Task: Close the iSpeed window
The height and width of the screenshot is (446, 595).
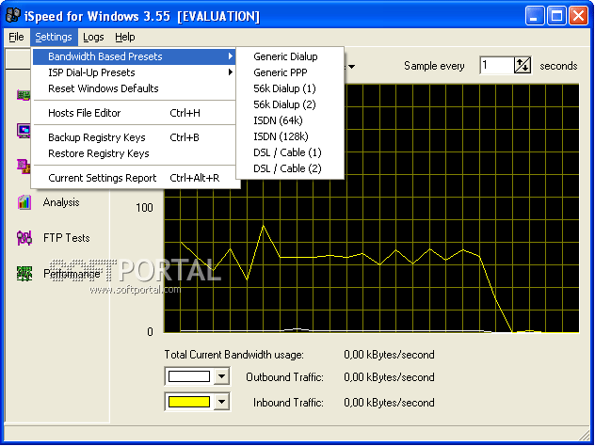Action: [x=578, y=16]
